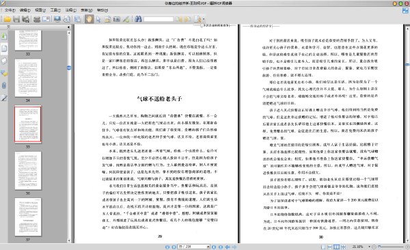Screen dimensions: 410x250
Task: Click in the search text field
Action: 159,19
